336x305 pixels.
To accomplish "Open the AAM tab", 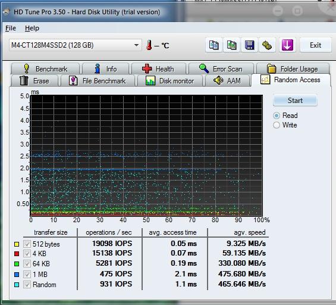I will pyautogui.click(x=228, y=80).
